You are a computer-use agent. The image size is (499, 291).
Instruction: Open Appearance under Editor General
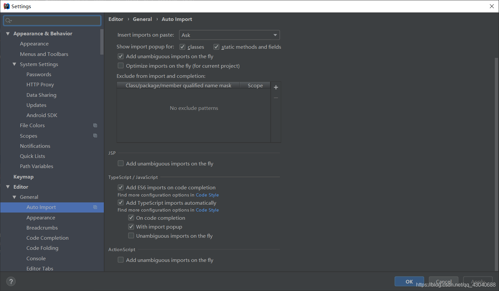41,217
